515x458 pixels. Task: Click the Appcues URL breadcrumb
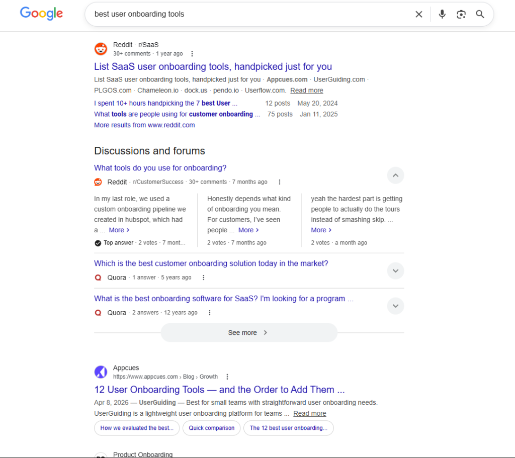click(165, 377)
